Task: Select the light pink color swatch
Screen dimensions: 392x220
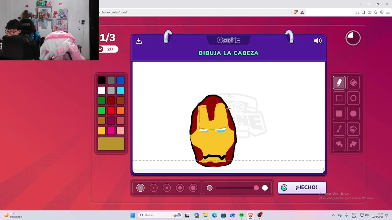Action: pos(120,131)
